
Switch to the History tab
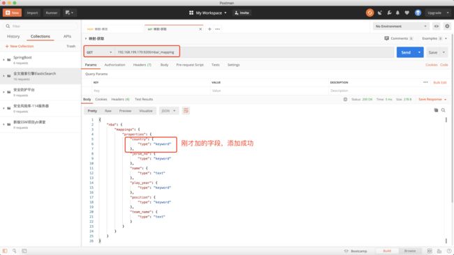pos(13,36)
